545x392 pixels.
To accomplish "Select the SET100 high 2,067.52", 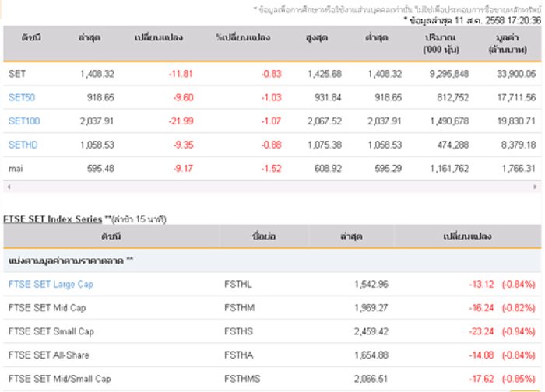I will point(325,121).
